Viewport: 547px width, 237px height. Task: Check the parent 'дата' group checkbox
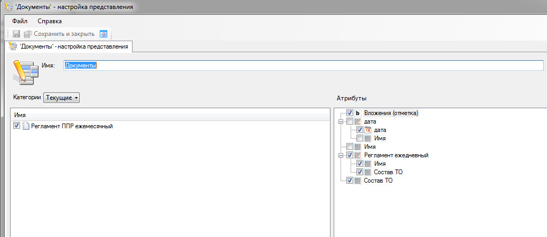coord(350,121)
